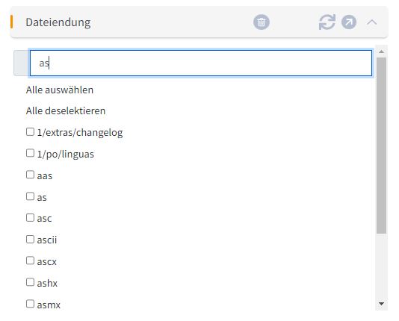Click the vertical scrollbar thumb
The height and width of the screenshot is (321, 399).
tap(381, 146)
